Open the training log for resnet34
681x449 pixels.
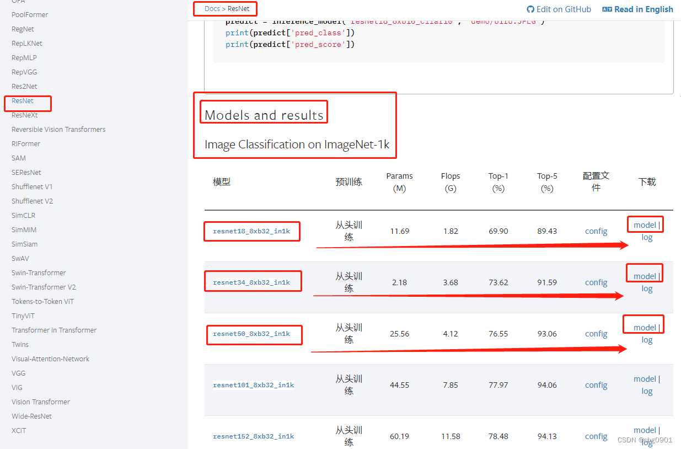[647, 288]
